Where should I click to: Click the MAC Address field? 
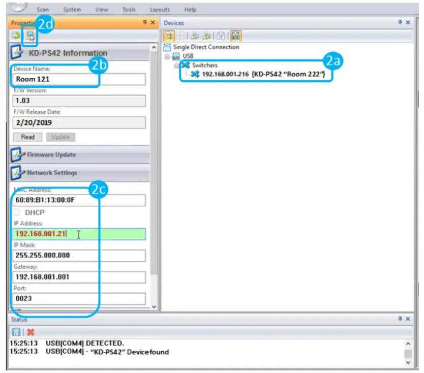click(x=79, y=200)
